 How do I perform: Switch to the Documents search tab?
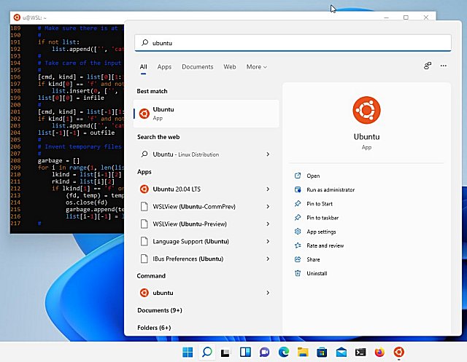click(197, 67)
